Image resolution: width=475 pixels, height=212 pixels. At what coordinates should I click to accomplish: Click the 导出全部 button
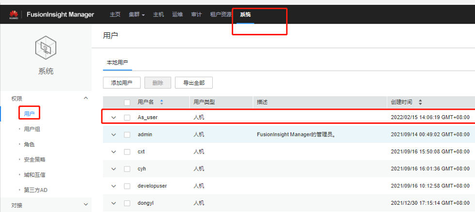(194, 83)
